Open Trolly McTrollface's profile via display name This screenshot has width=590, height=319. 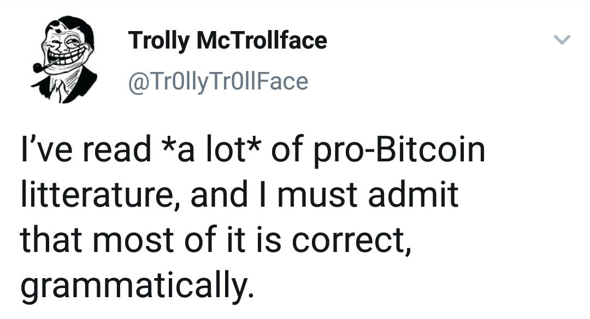point(227,40)
